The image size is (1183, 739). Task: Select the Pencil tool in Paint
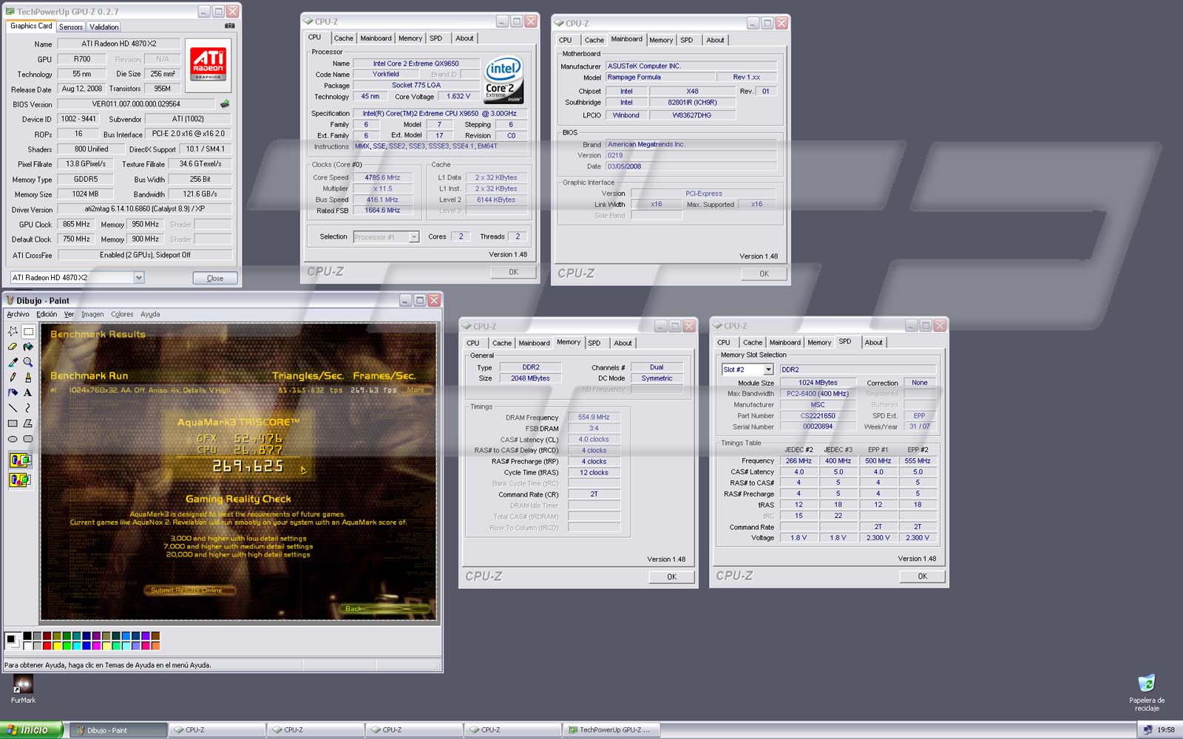tap(13, 378)
